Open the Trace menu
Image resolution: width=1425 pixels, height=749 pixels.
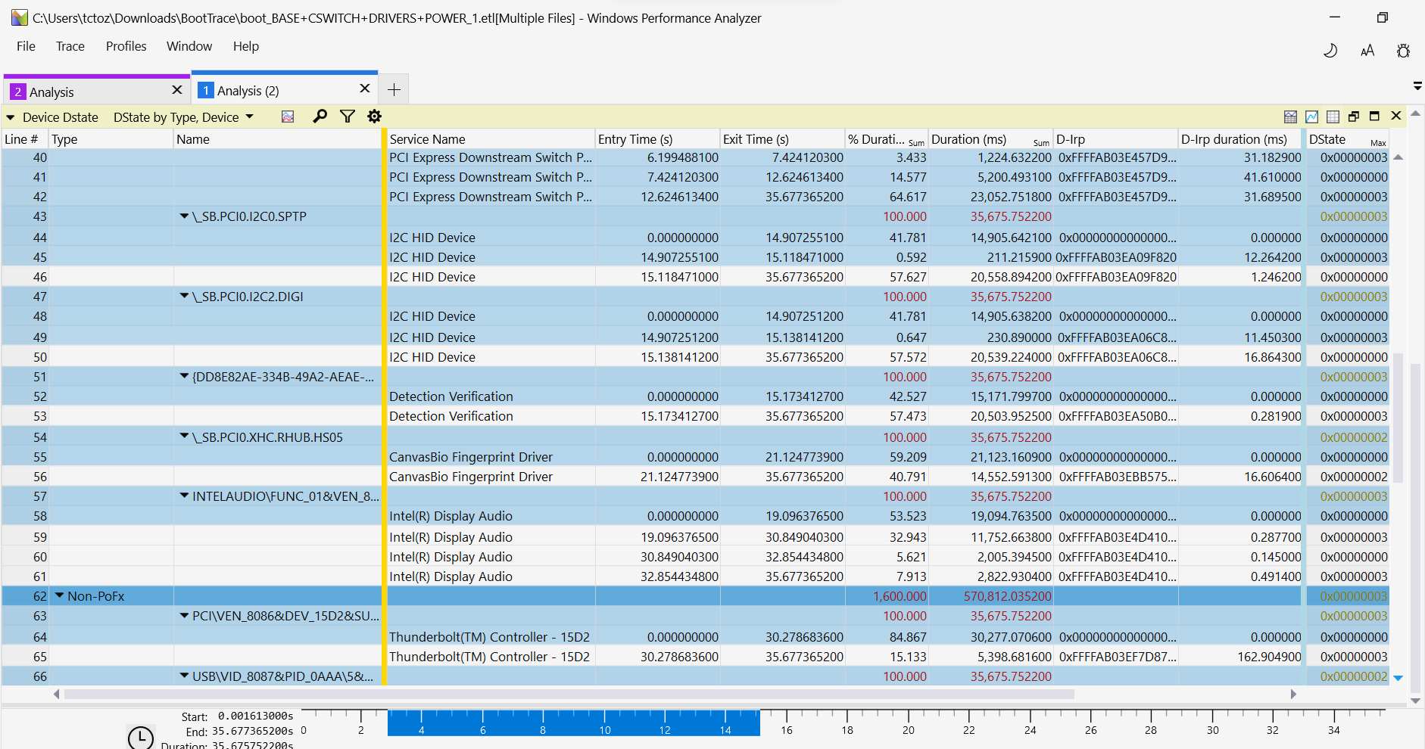[70, 46]
